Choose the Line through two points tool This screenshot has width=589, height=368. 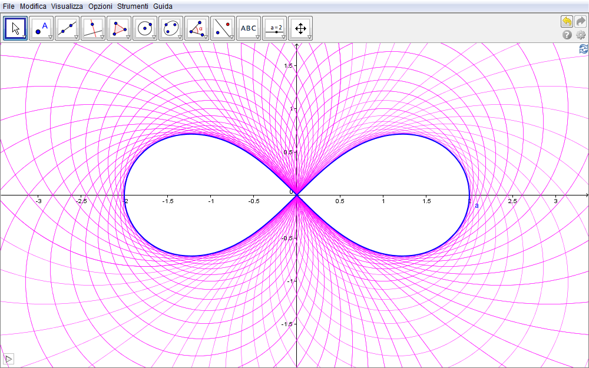67,28
